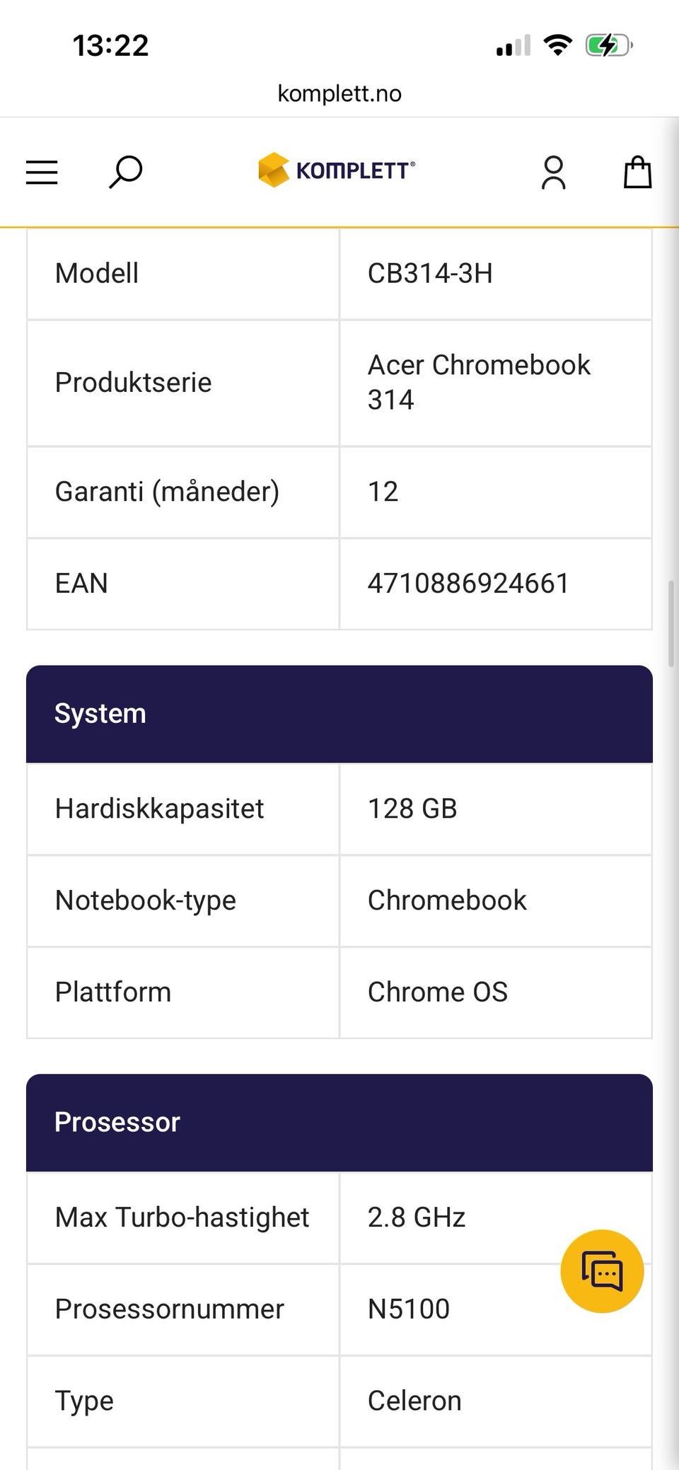Collapse the System section header

pyautogui.click(x=339, y=714)
